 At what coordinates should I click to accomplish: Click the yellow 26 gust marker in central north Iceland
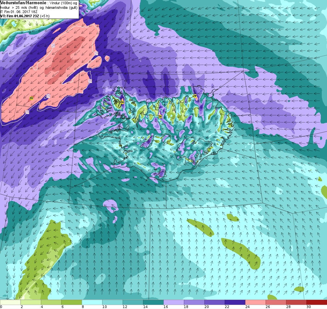[160, 117]
